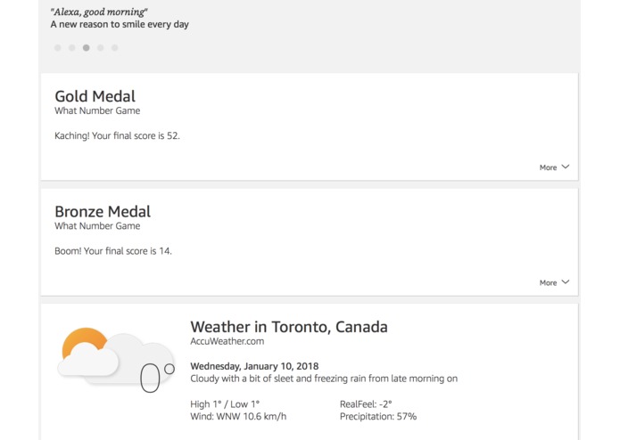Viewport: 620px width, 440px height.
Task: Click the partly cloudy weather icon
Action: click(x=116, y=357)
